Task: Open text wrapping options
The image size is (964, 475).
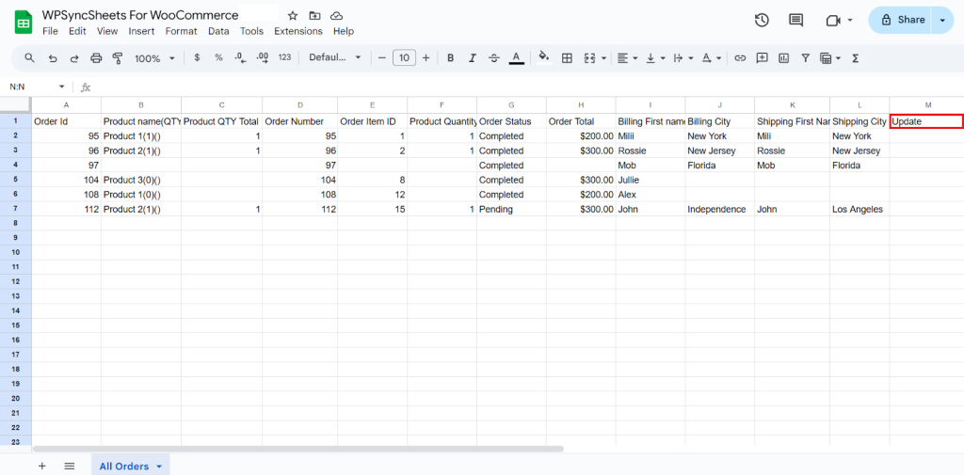Action: (x=682, y=57)
